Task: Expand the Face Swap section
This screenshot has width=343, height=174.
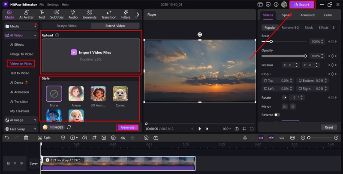Action: pyautogui.click(x=35, y=129)
